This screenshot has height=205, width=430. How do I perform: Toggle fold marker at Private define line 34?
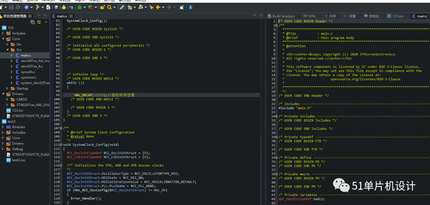click(277, 158)
